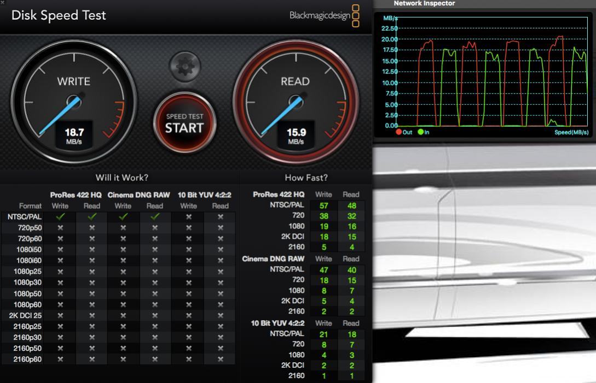Click the Cinema DNG RAW 1080 write value 8
Image resolution: width=596 pixels, height=383 pixels.
point(324,291)
